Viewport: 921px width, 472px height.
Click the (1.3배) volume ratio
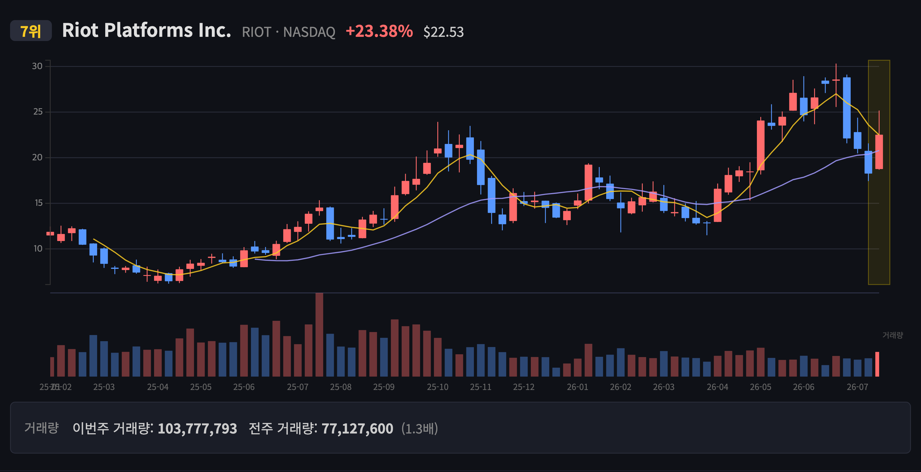click(x=420, y=428)
